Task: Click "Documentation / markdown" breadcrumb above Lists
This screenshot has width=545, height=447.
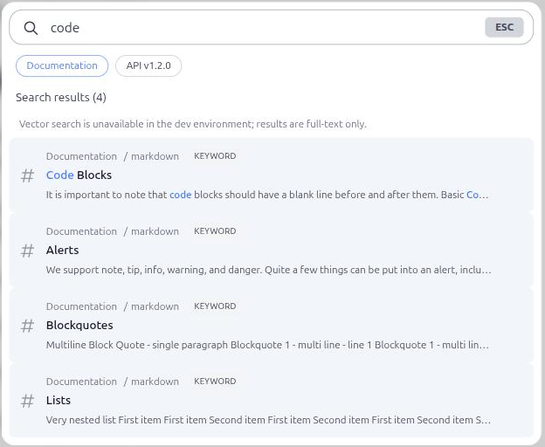Action: click(x=113, y=382)
